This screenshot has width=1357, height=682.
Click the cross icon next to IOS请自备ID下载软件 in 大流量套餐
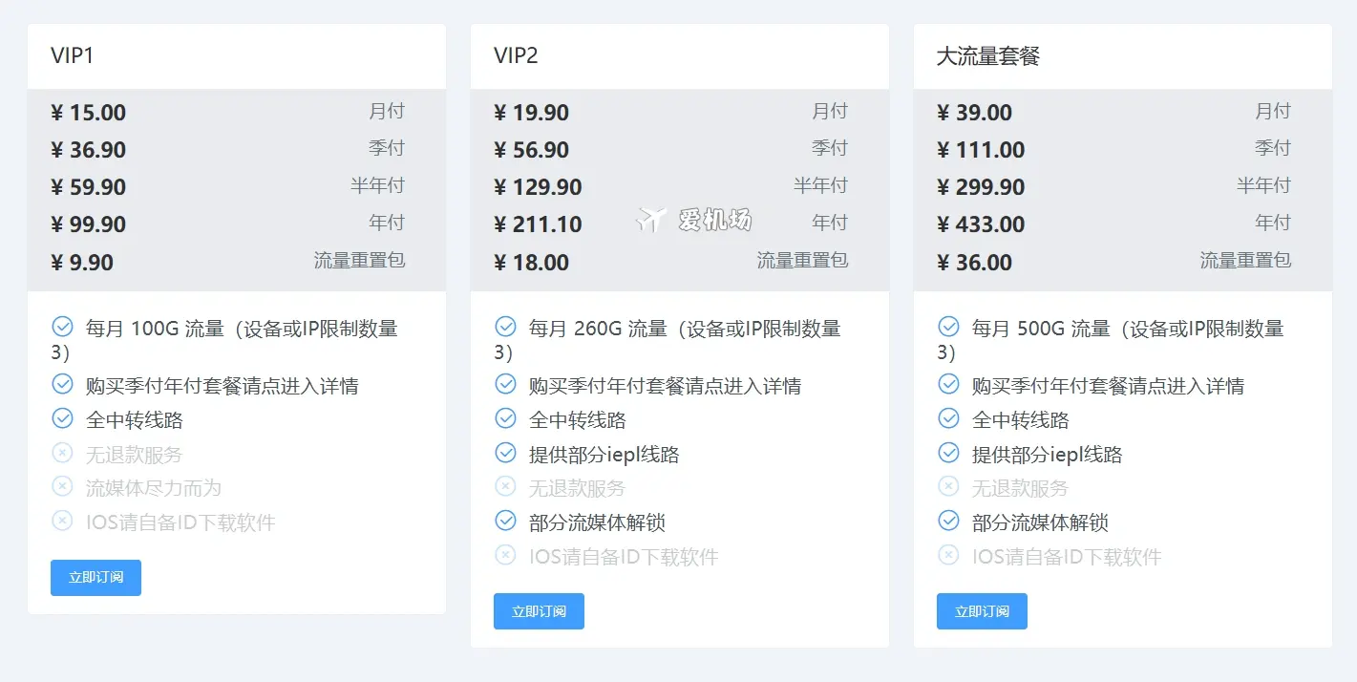[948, 555]
